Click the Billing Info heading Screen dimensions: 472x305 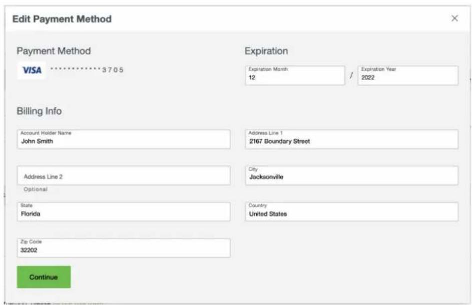tap(39, 111)
